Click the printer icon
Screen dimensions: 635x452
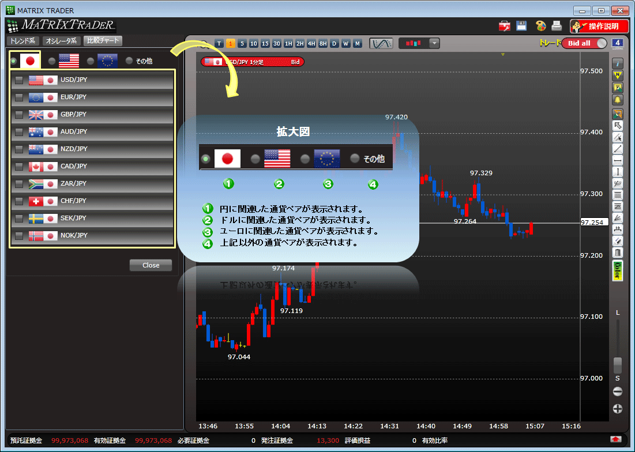pyautogui.click(x=557, y=26)
